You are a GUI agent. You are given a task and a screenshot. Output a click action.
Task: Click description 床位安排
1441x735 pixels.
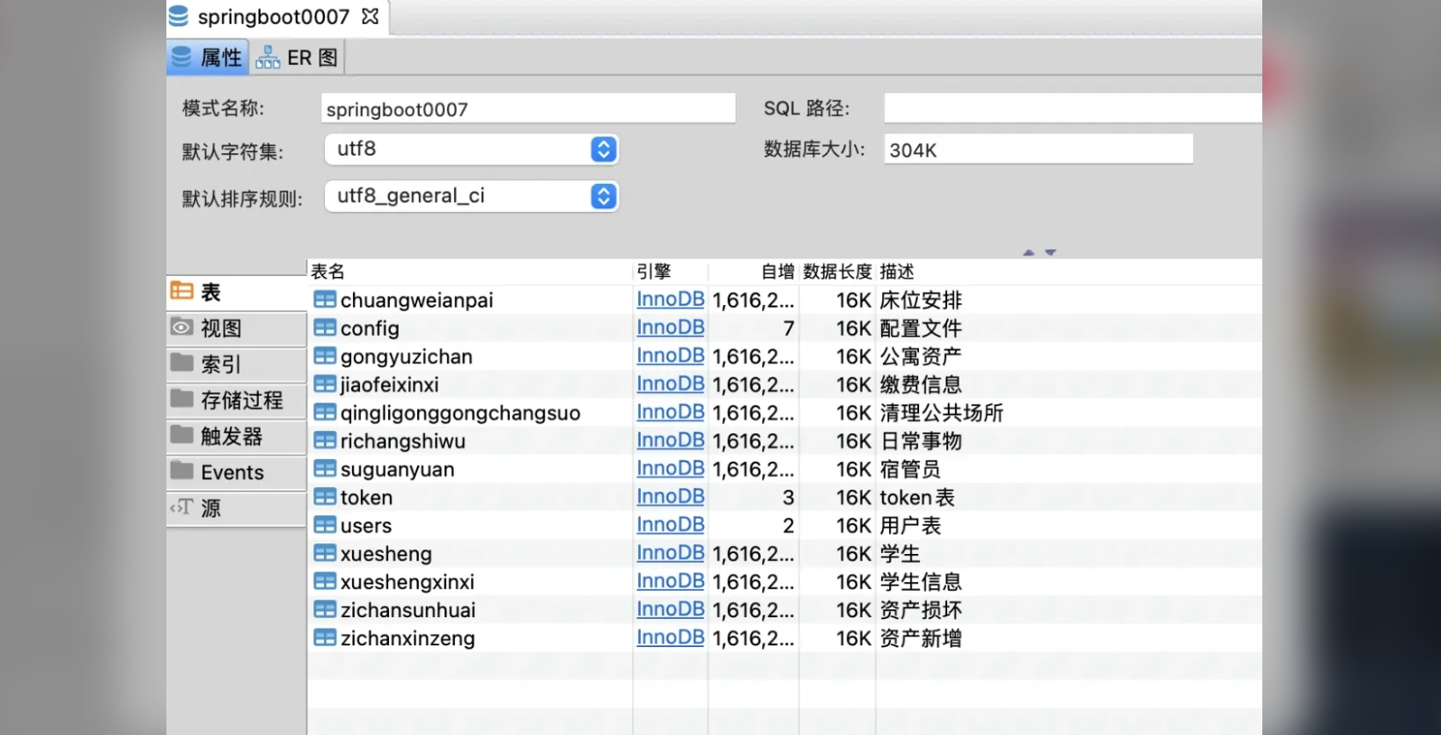921,300
